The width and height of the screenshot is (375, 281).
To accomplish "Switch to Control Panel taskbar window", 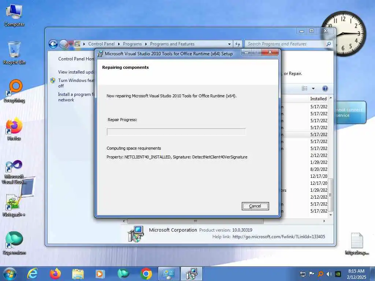I will [x=168, y=274].
